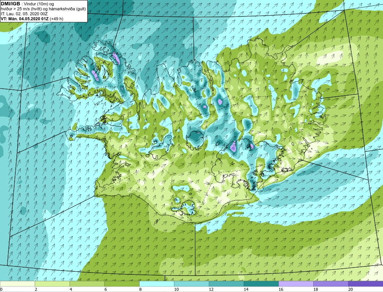This screenshot has width=383, height=292.
Task: Click the 18–20 m/s medium purple swatch
Action: 331,284
